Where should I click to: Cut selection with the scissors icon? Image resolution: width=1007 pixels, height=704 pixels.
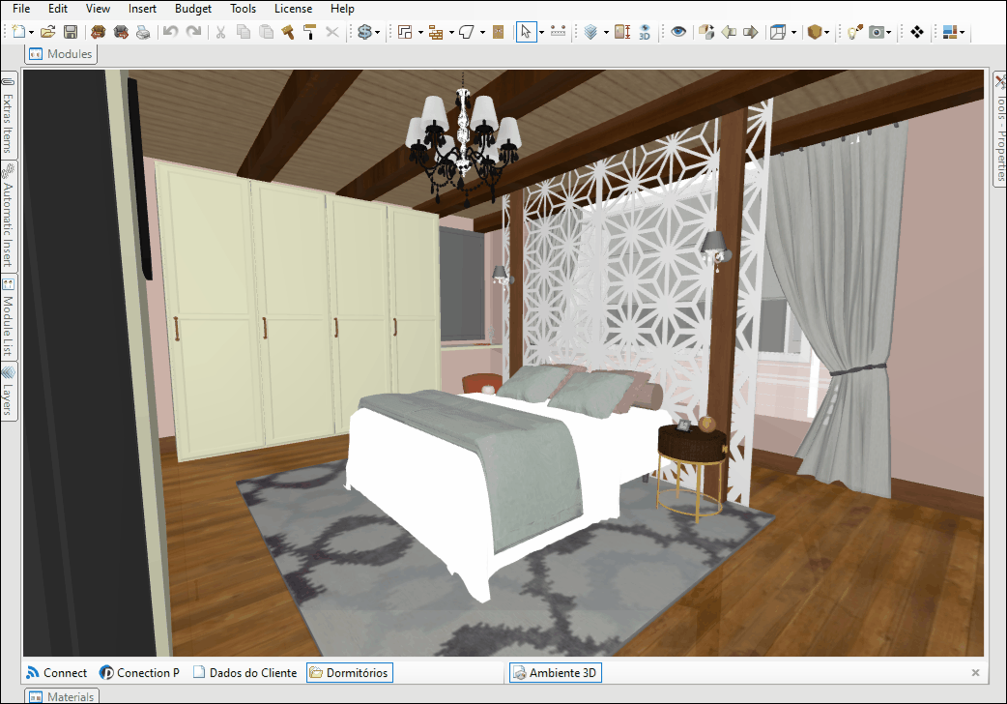[221, 32]
